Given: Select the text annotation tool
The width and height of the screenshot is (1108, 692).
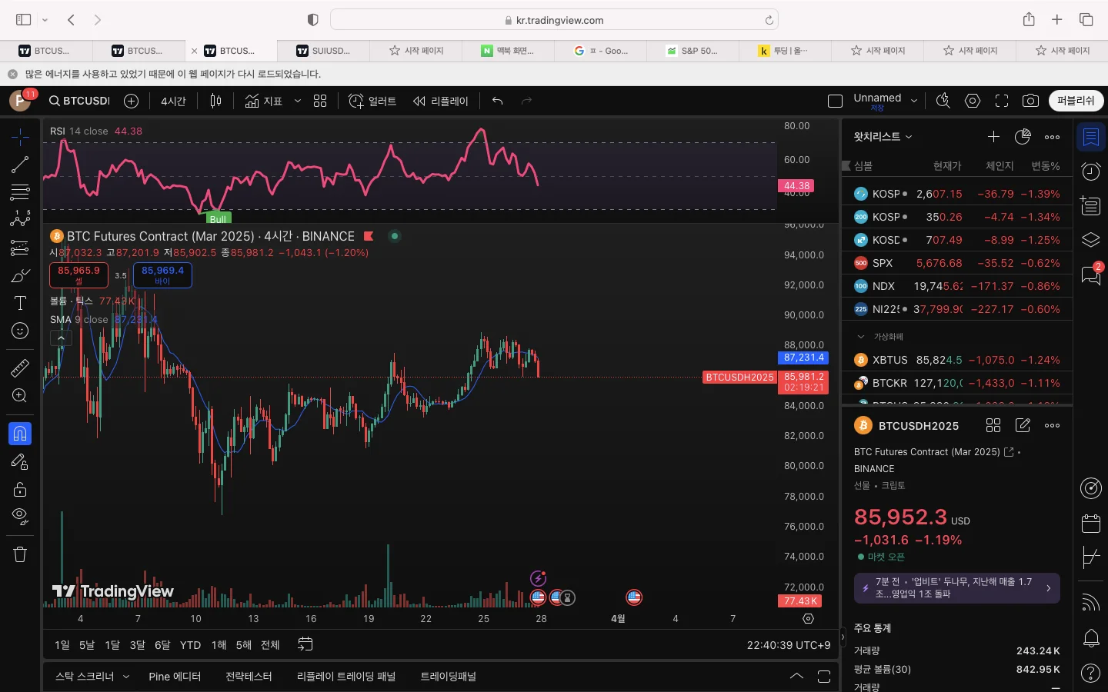Looking at the screenshot, I should (20, 303).
